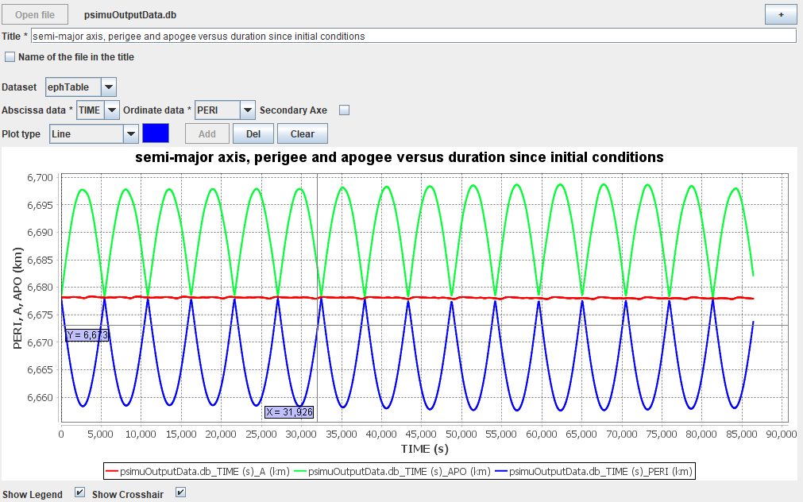
Task: Pick the blue plot color swatch
Action: point(156,133)
